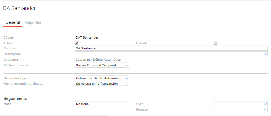Click the Categoría value Cobros por Débito Automático
This screenshot has width=271, height=116.
coord(98,60)
